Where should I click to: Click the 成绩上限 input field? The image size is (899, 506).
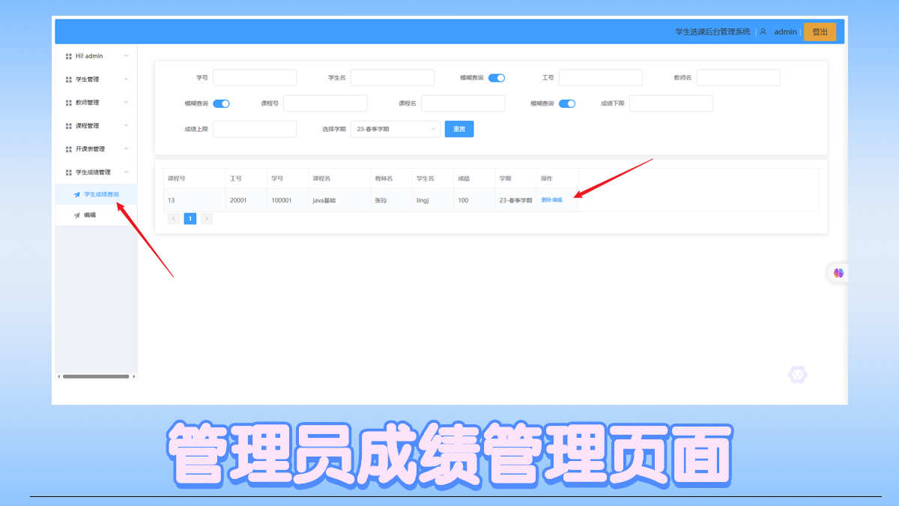(255, 129)
